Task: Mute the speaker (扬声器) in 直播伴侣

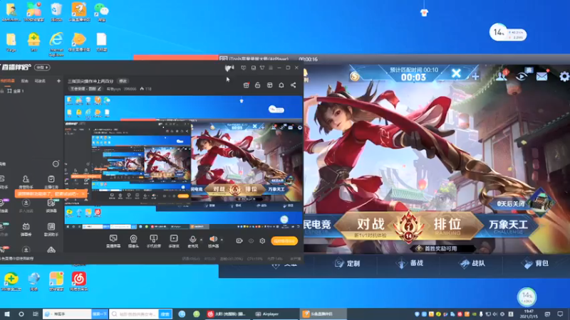Action: (x=213, y=241)
